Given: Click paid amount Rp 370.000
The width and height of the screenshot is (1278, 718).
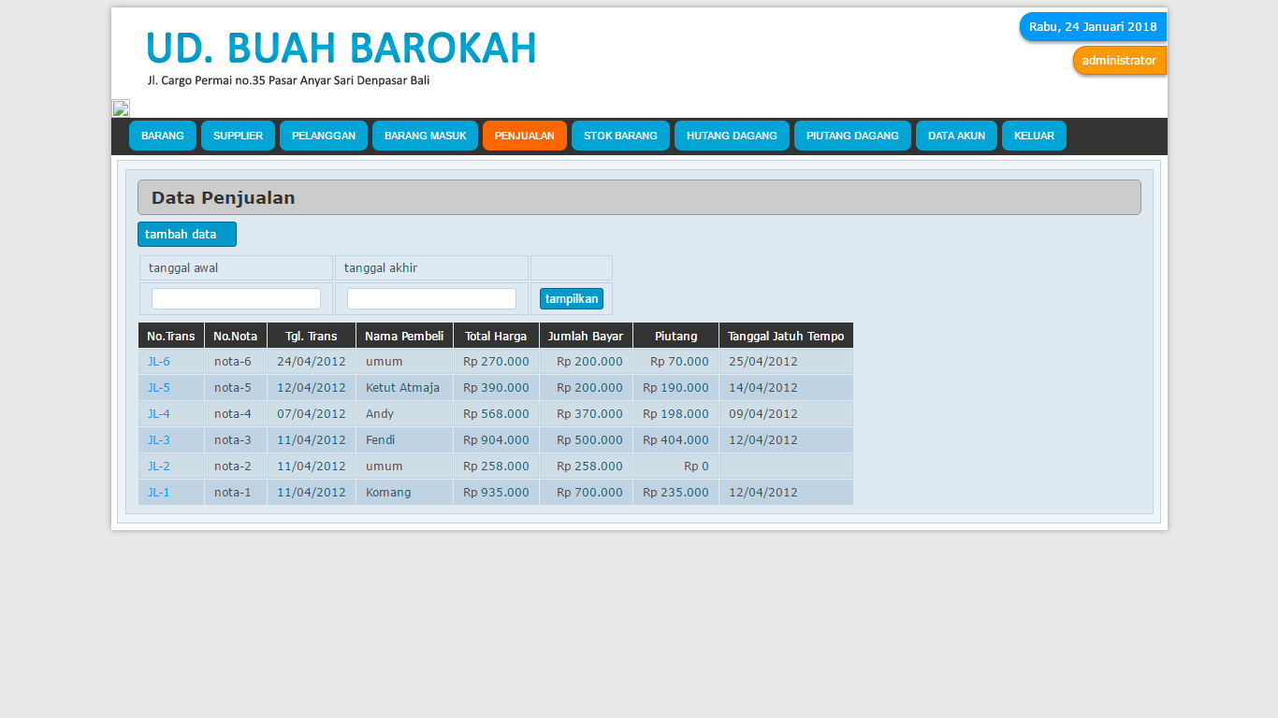Looking at the screenshot, I should [x=589, y=414].
